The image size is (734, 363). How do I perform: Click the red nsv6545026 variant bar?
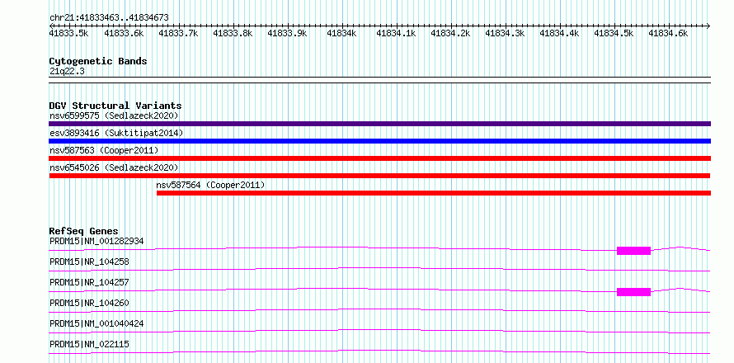click(x=379, y=176)
